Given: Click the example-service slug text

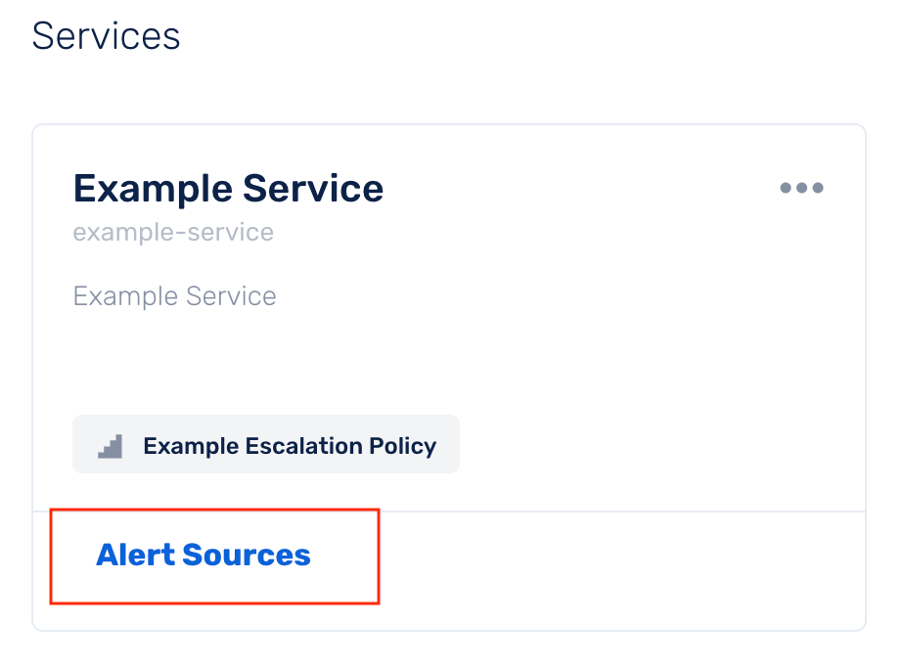Looking at the screenshot, I should pos(173,233).
